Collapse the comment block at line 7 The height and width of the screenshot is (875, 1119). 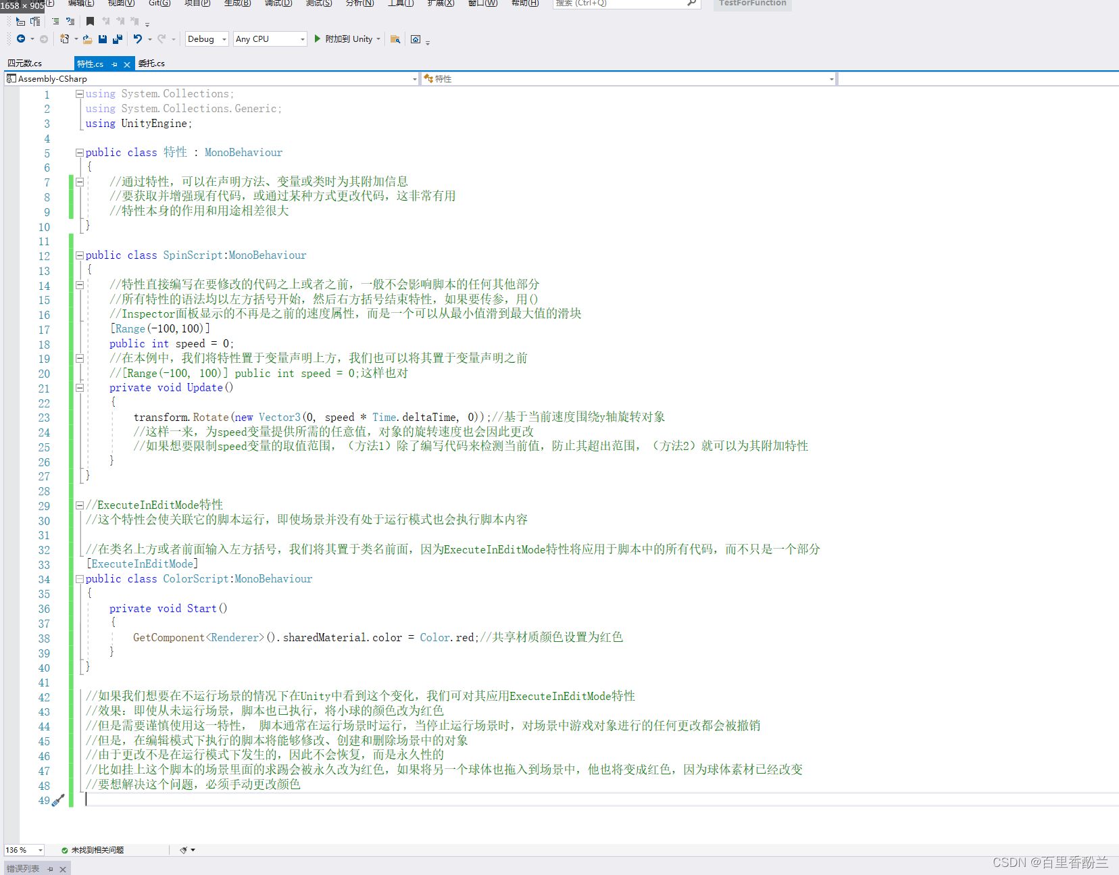point(80,182)
